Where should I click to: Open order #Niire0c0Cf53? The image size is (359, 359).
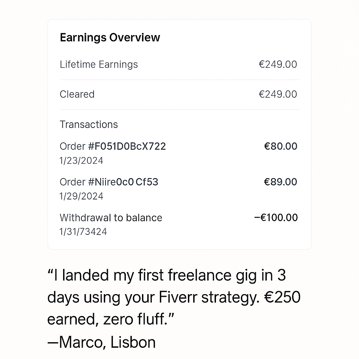point(109,182)
